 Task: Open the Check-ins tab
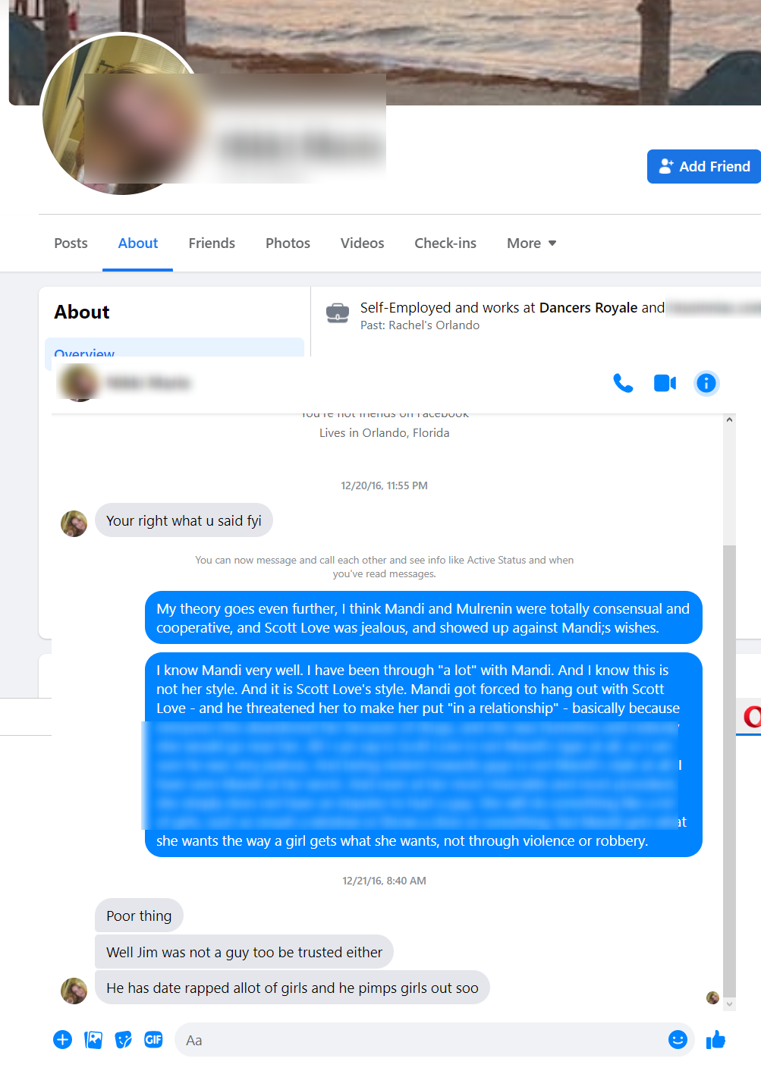pos(445,243)
